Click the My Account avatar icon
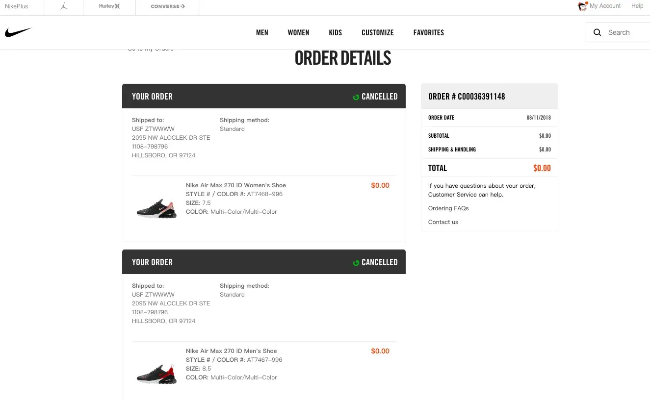Viewport: 650px width, 401px height. click(x=582, y=6)
